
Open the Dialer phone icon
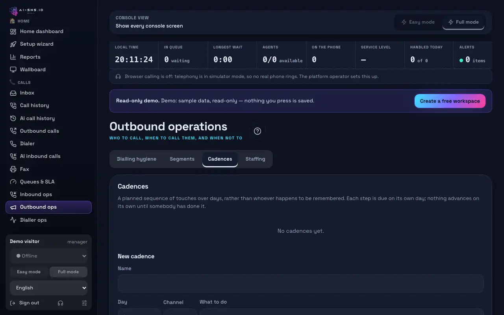[x=13, y=144]
